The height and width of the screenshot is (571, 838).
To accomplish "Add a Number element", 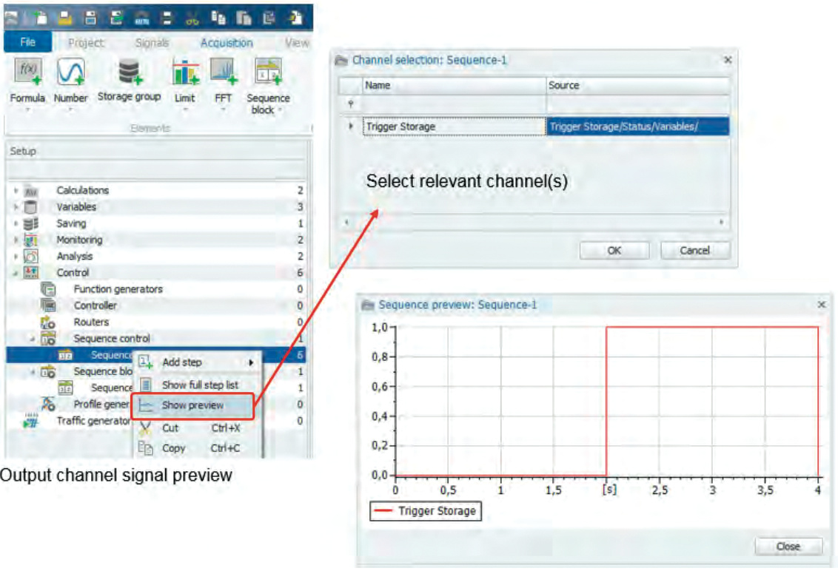I will (71, 74).
